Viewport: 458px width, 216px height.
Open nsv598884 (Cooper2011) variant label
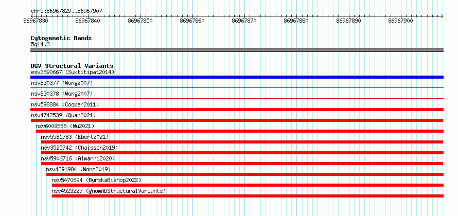pos(65,104)
